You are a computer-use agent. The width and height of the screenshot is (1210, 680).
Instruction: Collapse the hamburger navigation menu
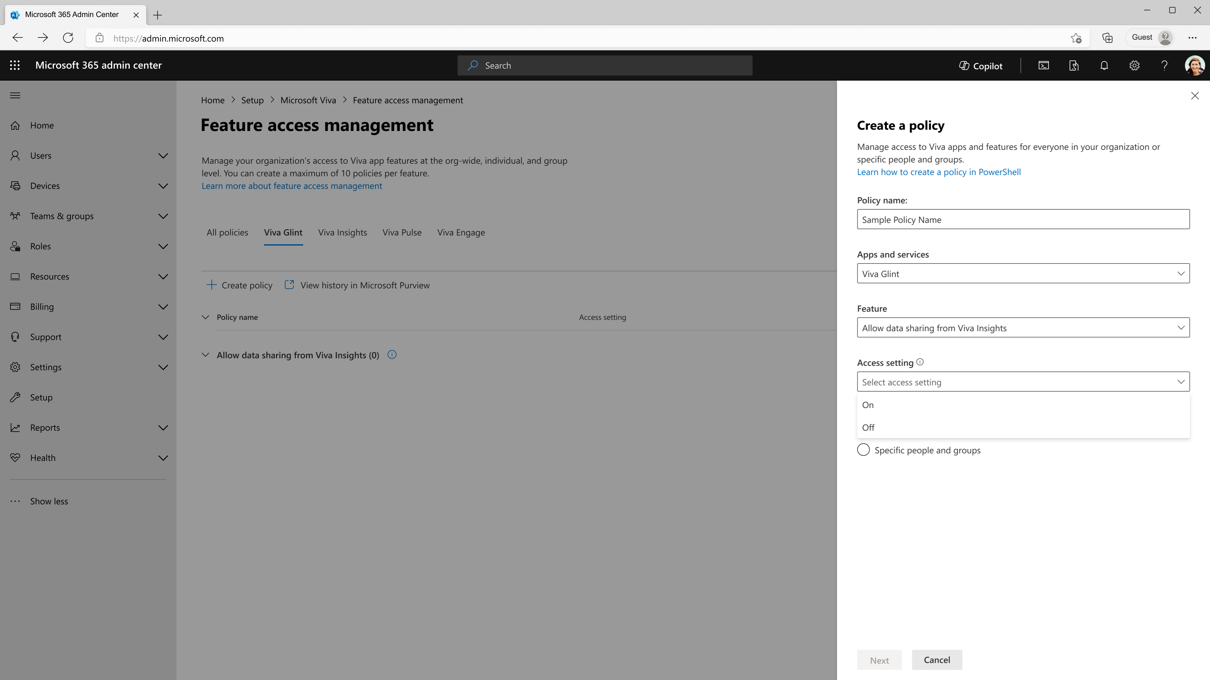coord(15,95)
